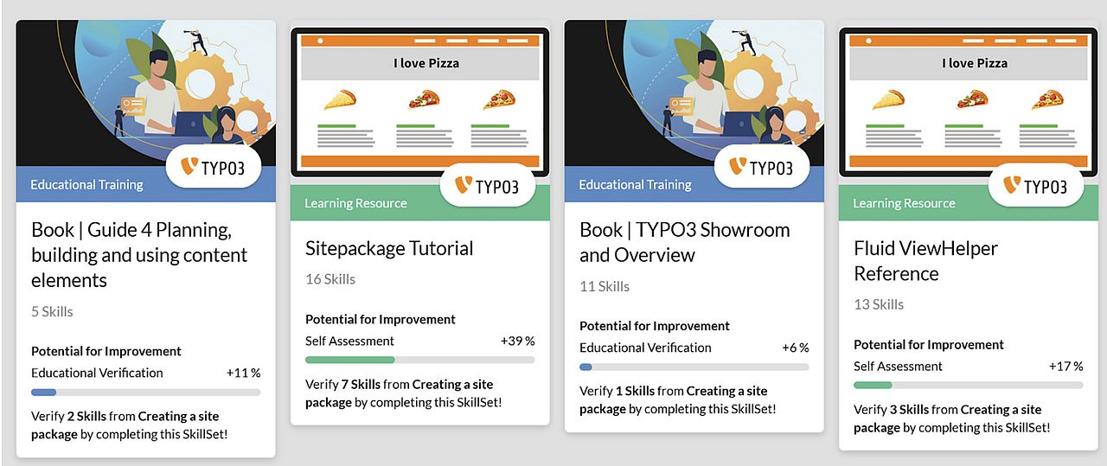
Task: Open the Sitepackage Tutorial card title
Action: [389, 248]
